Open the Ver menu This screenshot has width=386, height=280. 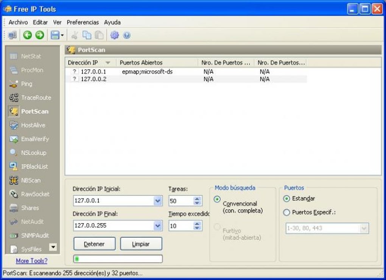(x=57, y=22)
